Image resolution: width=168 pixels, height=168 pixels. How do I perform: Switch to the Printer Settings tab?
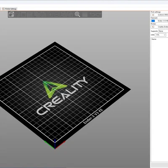click(10, 9)
